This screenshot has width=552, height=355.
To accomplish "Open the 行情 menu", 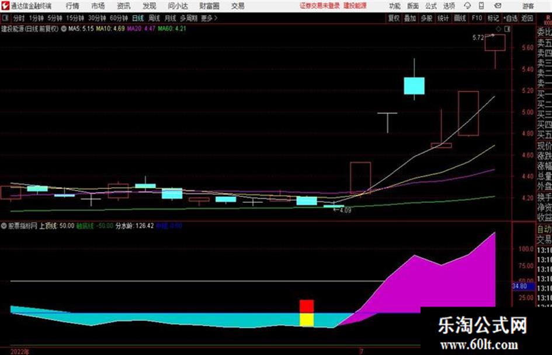I will pyautogui.click(x=72, y=6).
